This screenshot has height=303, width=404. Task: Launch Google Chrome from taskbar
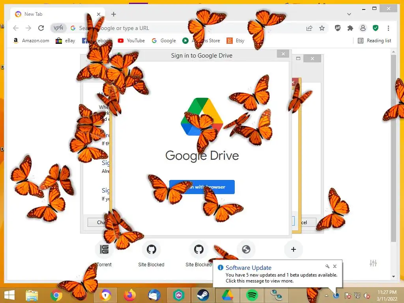tap(56, 295)
